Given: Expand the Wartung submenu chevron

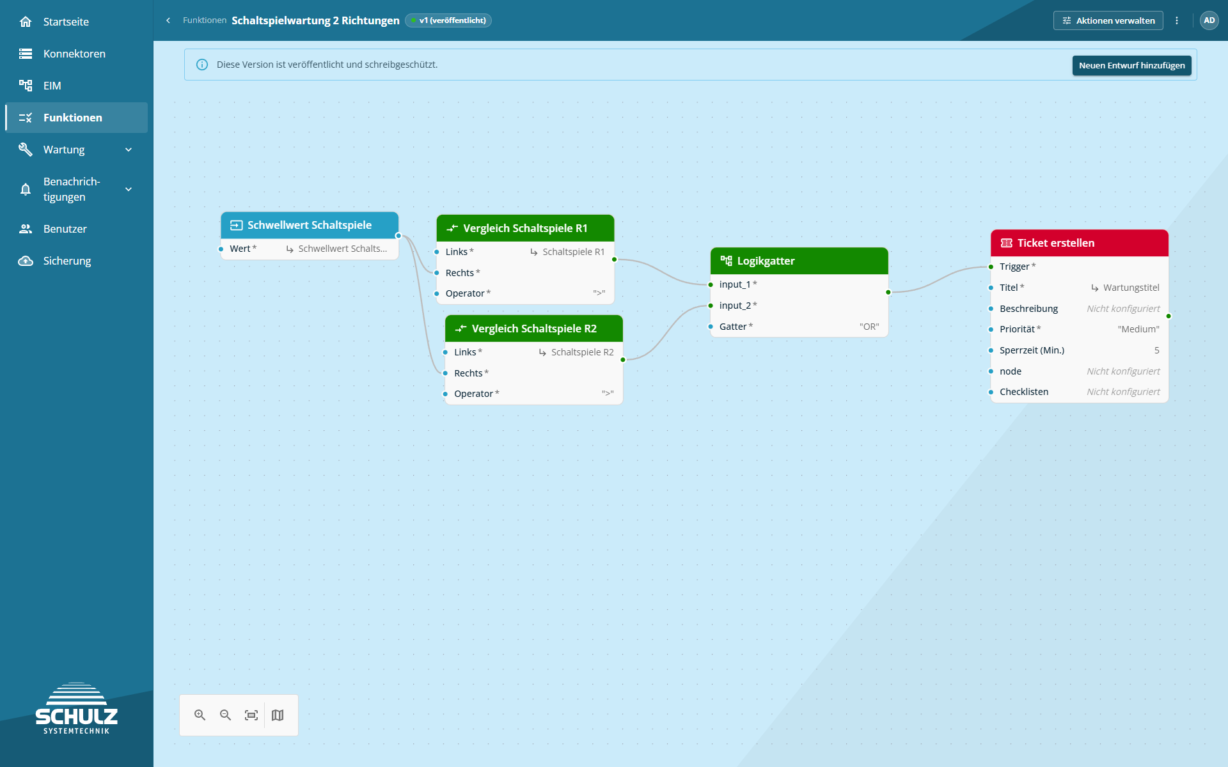Looking at the screenshot, I should 129,150.
